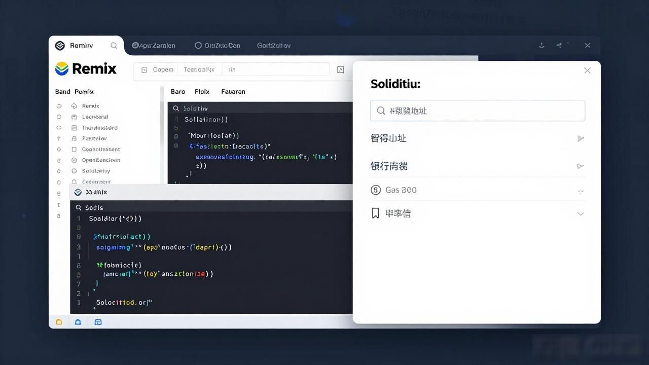Click the small square icon before Copem
This screenshot has width=649, height=365.
144,69
